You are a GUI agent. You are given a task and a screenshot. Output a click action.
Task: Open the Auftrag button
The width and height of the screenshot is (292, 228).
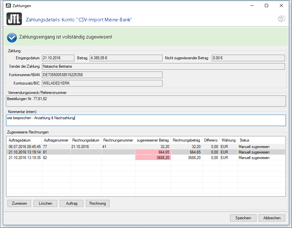point(71,203)
